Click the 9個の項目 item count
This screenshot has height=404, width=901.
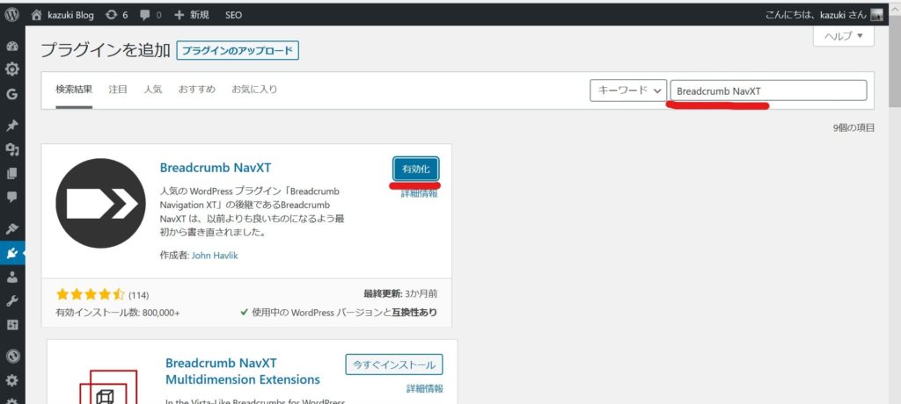(x=853, y=128)
